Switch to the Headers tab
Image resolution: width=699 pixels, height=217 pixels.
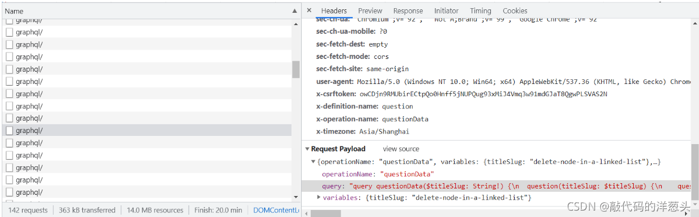(x=333, y=10)
